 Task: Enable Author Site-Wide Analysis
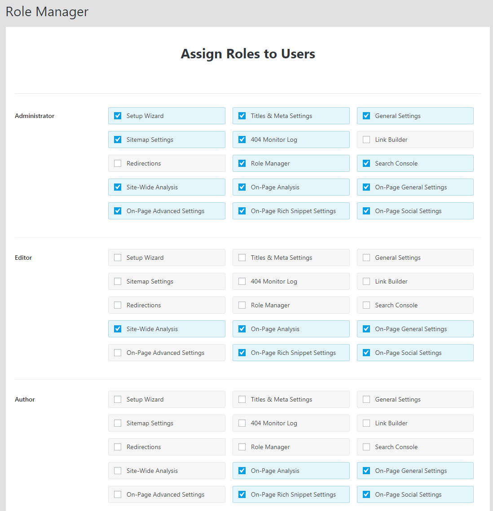(118, 471)
